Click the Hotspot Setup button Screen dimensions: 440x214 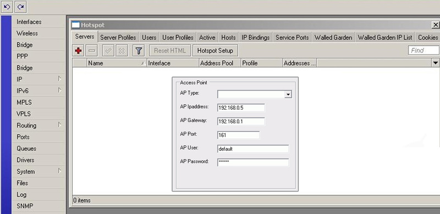click(x=215, y=50)
